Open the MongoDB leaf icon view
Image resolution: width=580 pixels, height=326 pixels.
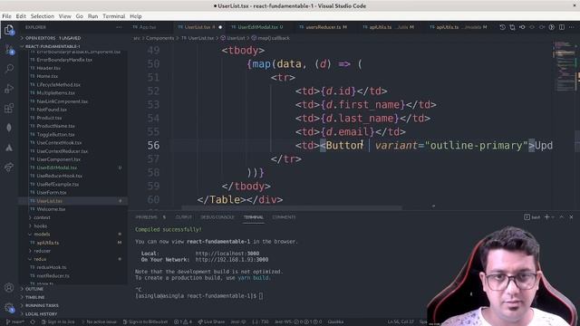pos(9,128)
